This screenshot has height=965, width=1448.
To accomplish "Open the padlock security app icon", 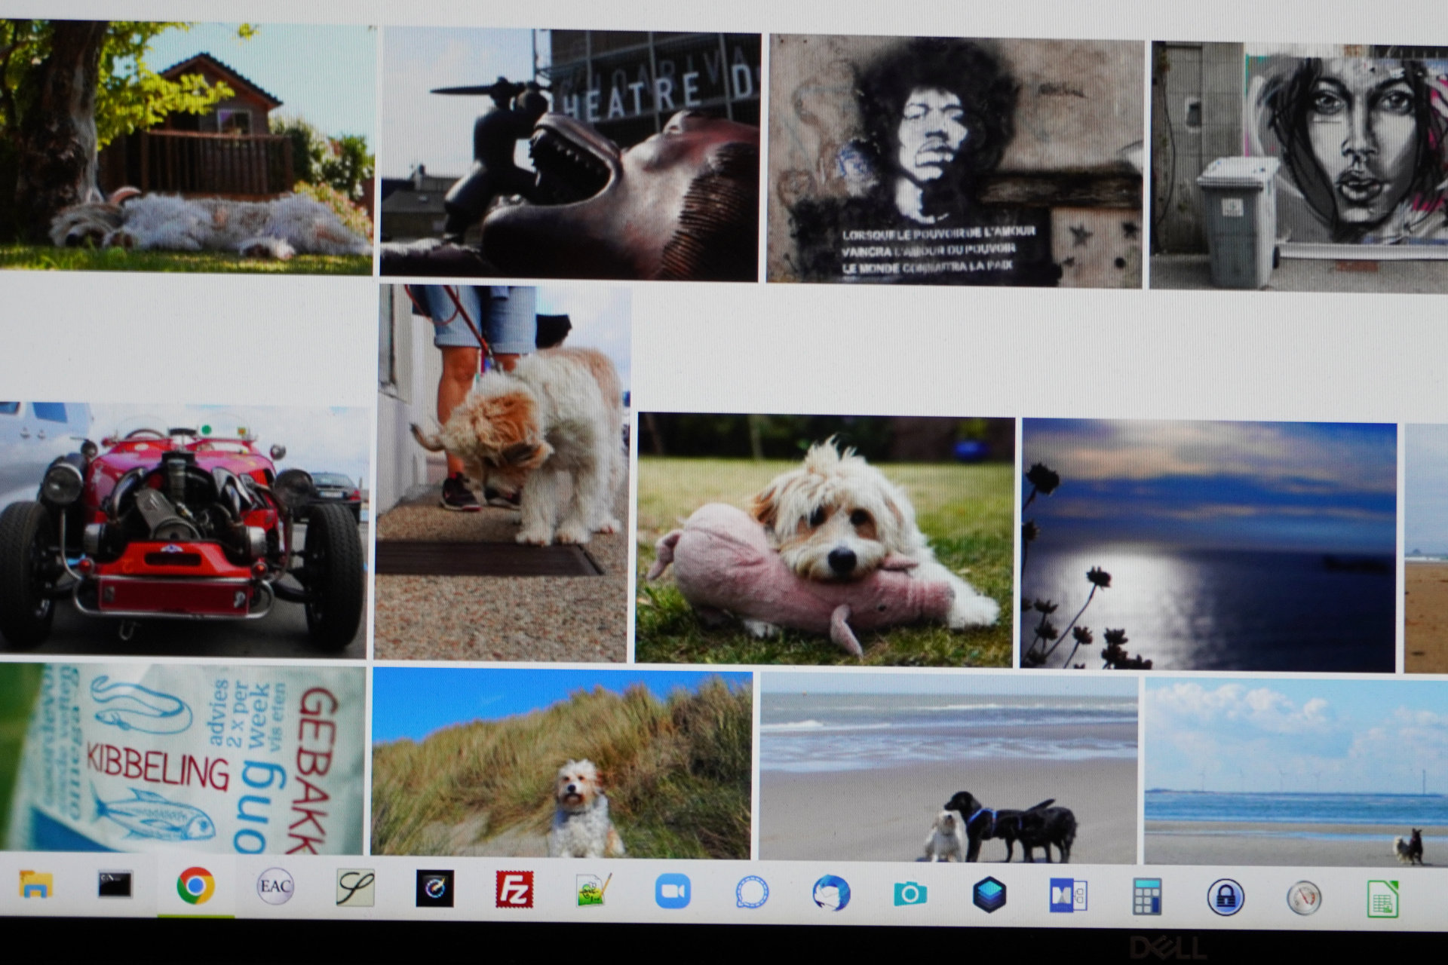I will click(x=1226, y=897).
